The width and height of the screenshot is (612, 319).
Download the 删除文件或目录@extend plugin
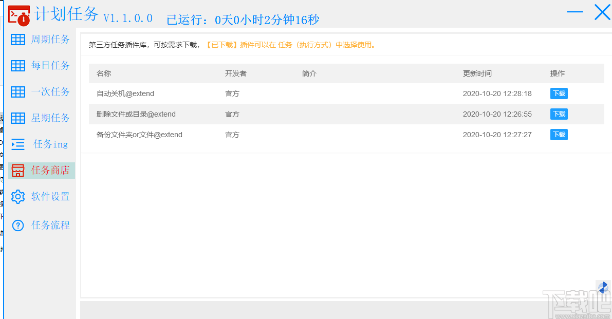559,114
